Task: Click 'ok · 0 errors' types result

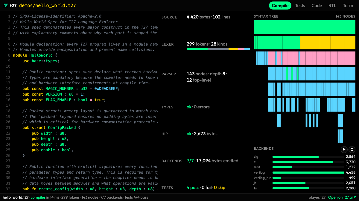Action: [198, 107]
